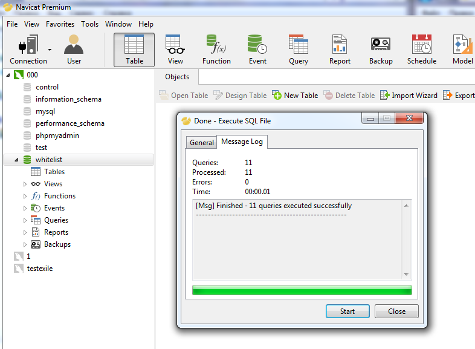Click the green execution progress bar

(x=302, y=290)
